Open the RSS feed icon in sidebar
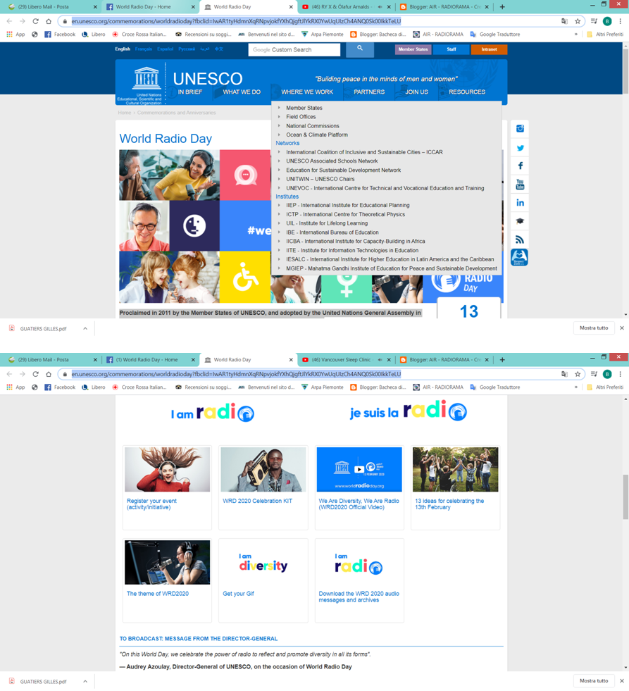 click(520, 239)
